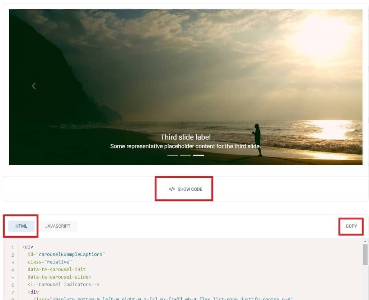Click the data-te-carousel-slide code line

[59, 277]
